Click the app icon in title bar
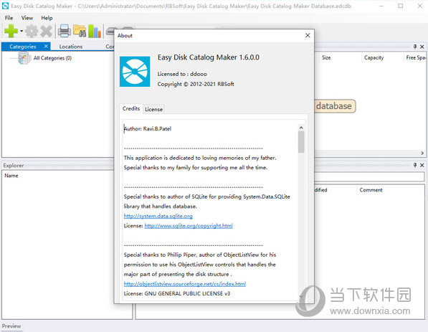 pos(5,6)
